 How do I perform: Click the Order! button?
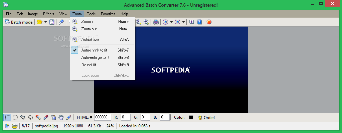pos(206,118)
